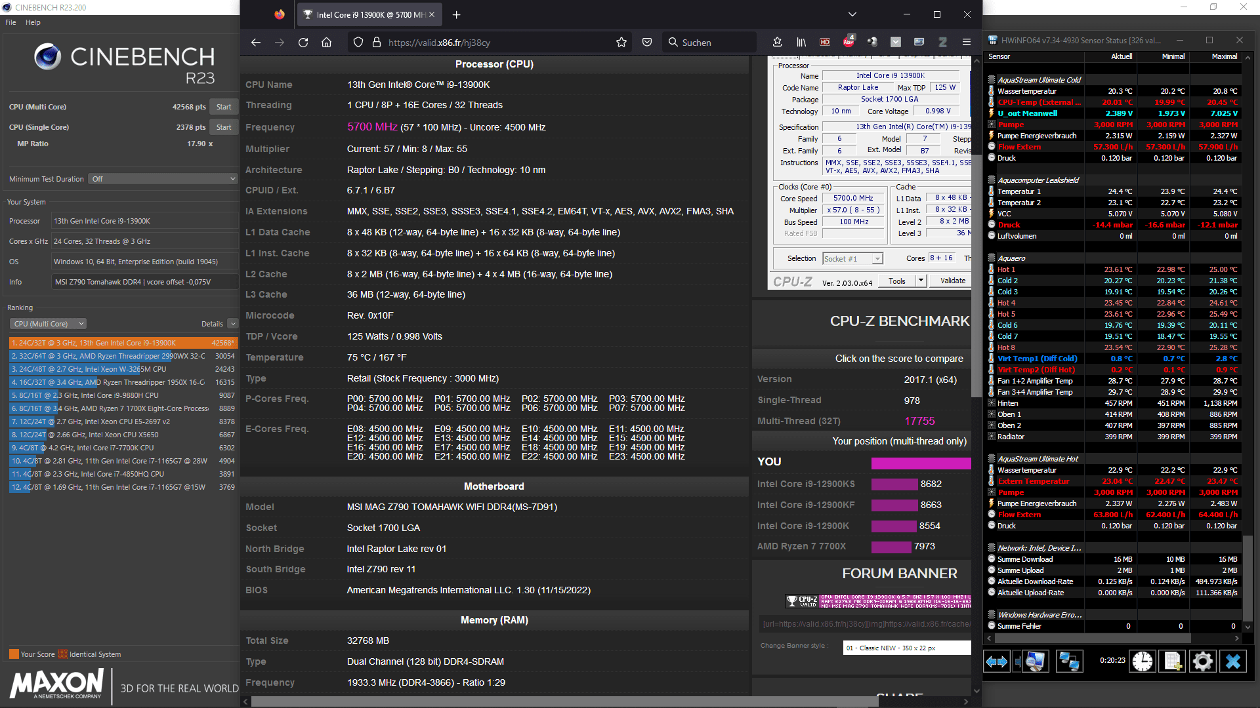The width and height of the screenshot is (1260, 708).
Task: Open the list all tabs chevron
Action: pos(852,14)
